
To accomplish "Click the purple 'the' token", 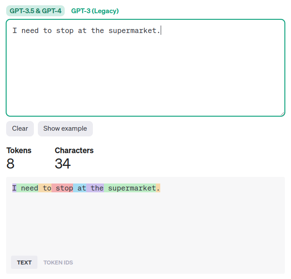I will point(95,188).
